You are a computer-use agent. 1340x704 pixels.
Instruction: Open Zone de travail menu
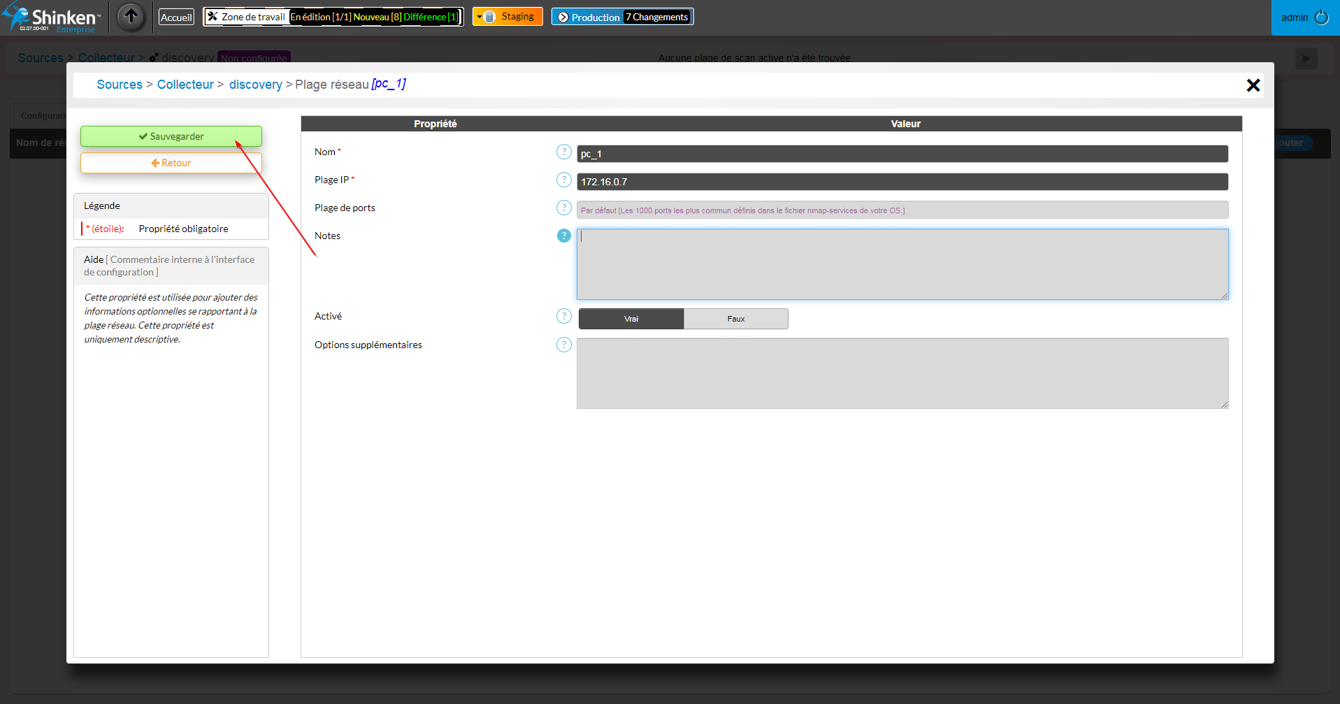click(x=246, y=17)
